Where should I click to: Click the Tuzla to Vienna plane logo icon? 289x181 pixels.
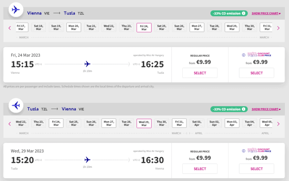tap(16, 105)
